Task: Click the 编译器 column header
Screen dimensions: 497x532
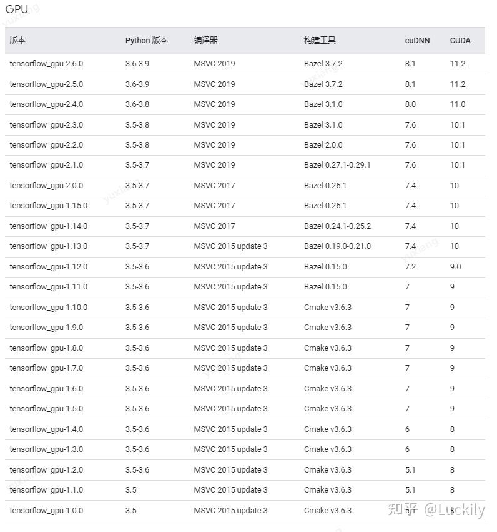Action: click(205, 41)
